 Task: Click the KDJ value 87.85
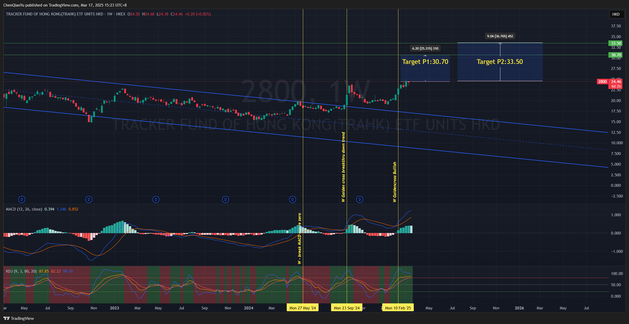click(44, 271)
